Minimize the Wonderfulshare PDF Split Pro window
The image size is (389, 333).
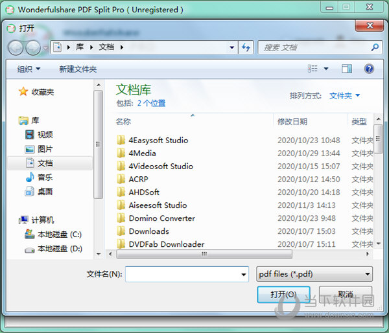[x=330, y=7]
